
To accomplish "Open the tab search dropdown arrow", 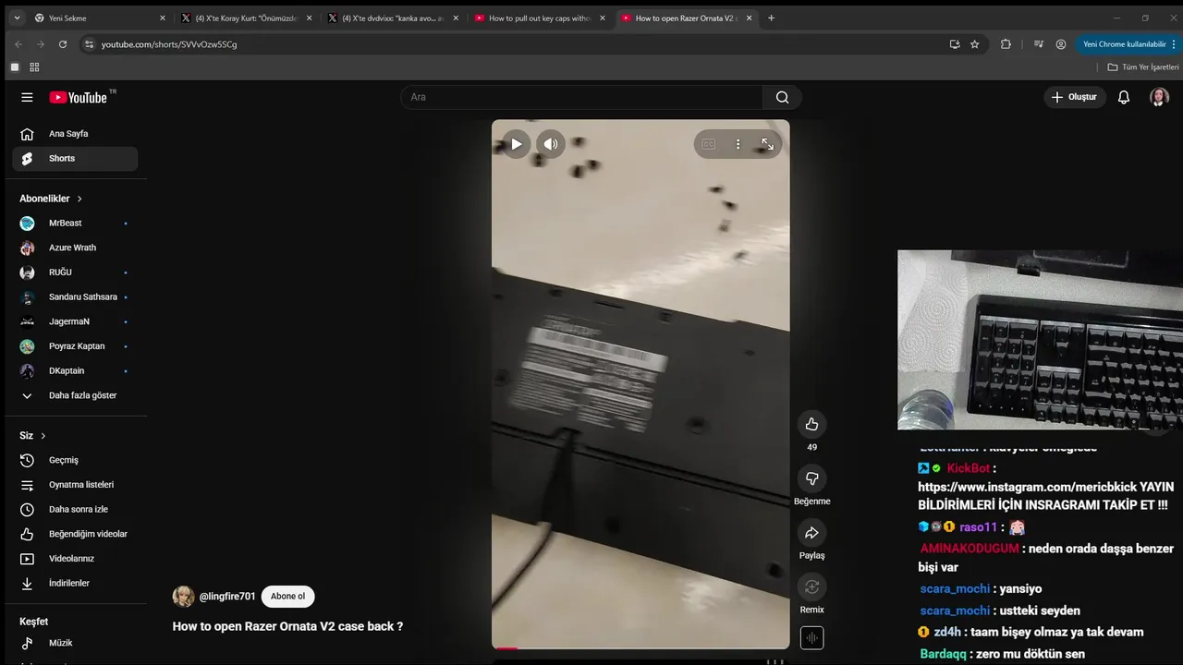I will [16, 18].
